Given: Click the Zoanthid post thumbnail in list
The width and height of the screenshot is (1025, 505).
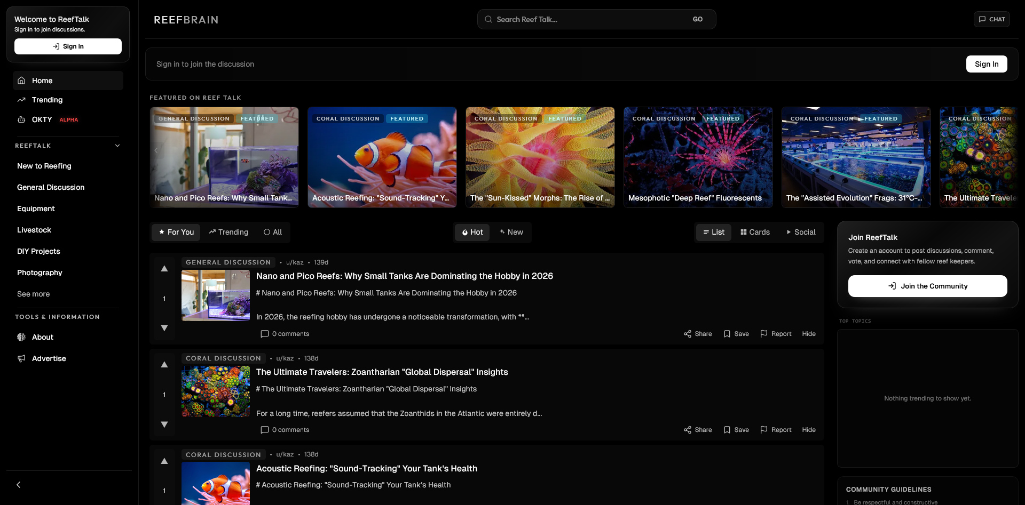Looking at the screenshot, I should click(x=216, y=391).
